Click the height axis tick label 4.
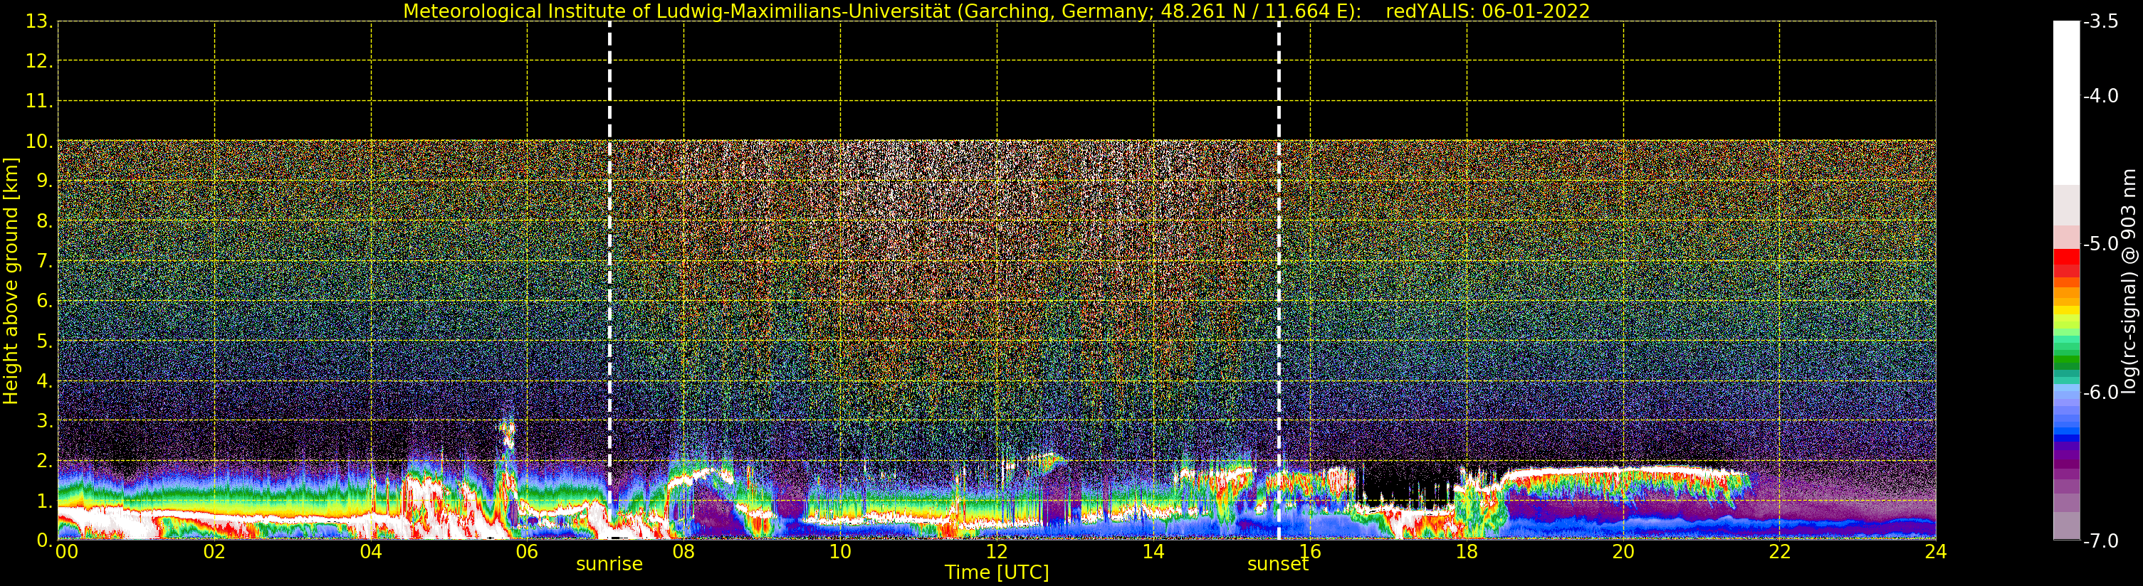2143x586 pixels. [44, 380]
